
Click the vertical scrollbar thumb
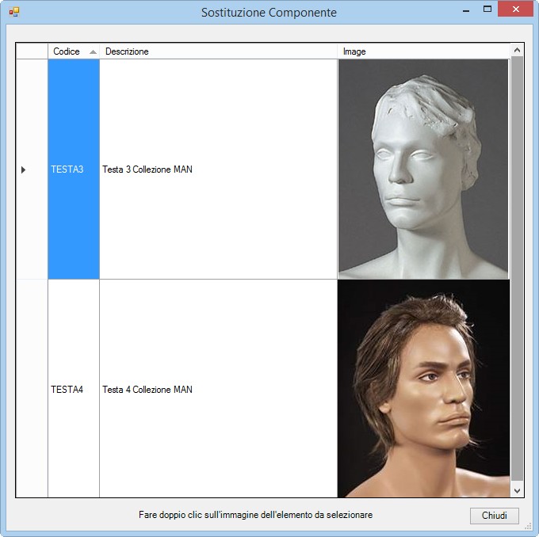click(517, 268)
